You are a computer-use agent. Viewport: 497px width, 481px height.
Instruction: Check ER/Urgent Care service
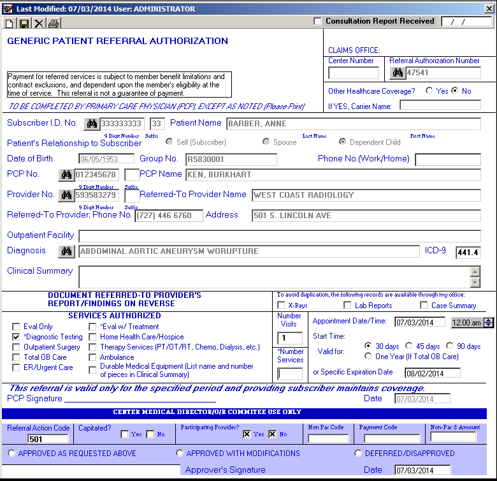16,367
